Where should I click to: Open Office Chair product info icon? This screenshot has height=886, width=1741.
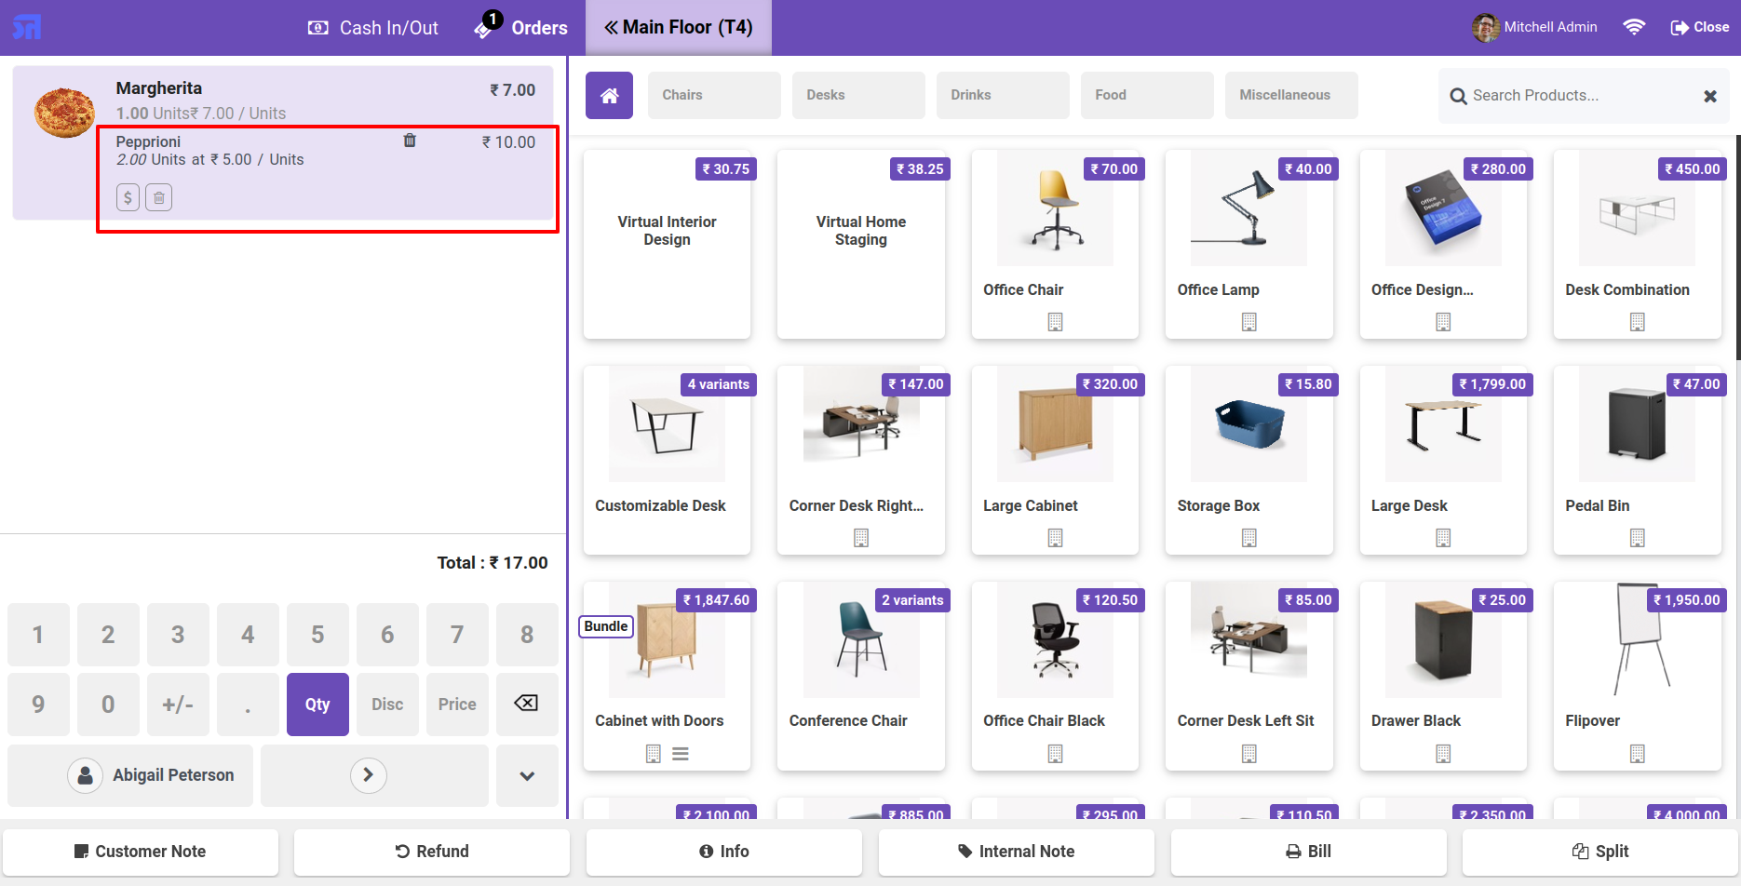pyautogui.click(x=1055, y=322)
